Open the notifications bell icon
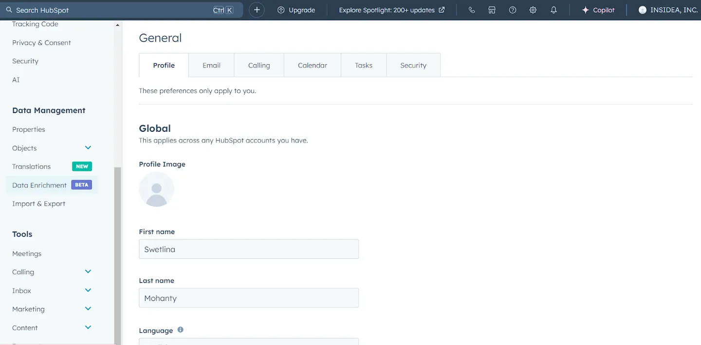This screenshot has width=701, height=345. point(553,10)
